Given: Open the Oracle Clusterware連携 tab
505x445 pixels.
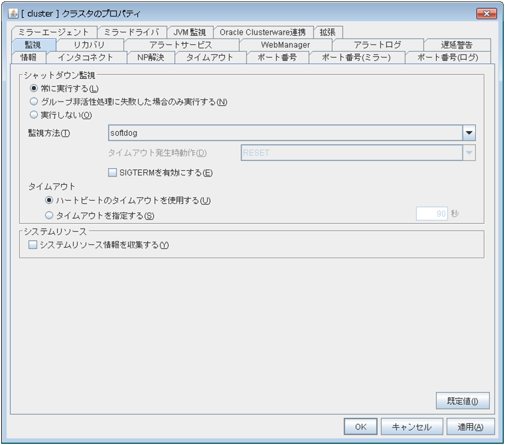Looking at the screenshot, I should [263, 32].
